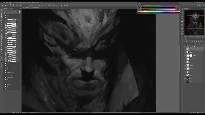Change screen mode from toolbar
The width and height of the screenshot is (205, 115).
[x=2, y=66]
